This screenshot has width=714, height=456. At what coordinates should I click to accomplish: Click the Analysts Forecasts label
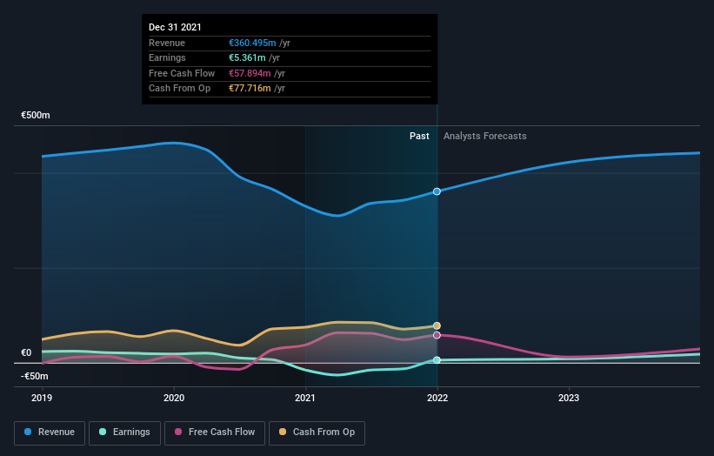(485, 136)
